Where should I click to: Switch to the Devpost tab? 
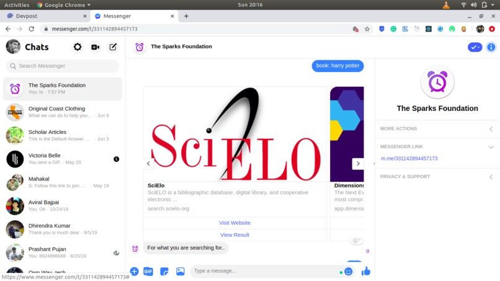(x=45, y=16)
